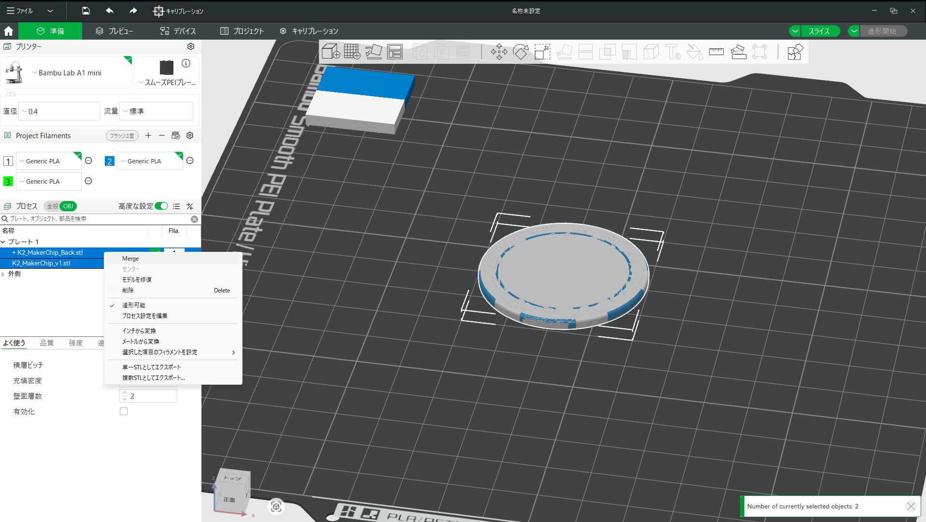Click the plate type info icon
The width and height of the screenshot is (926, 522).
186,63
